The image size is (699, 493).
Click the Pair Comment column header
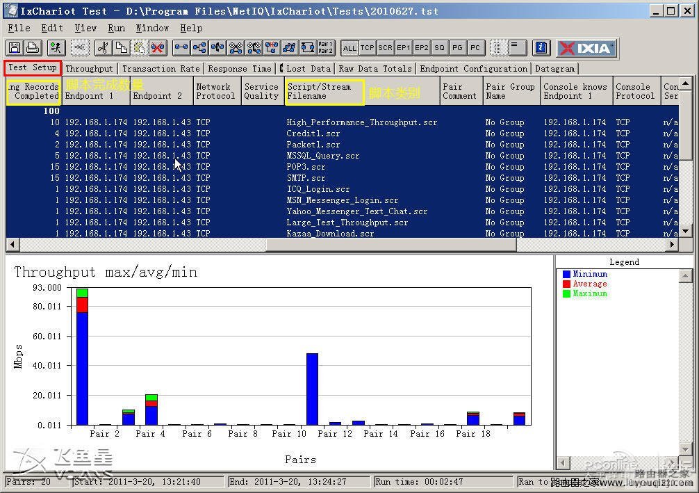[x=460, y=91]
